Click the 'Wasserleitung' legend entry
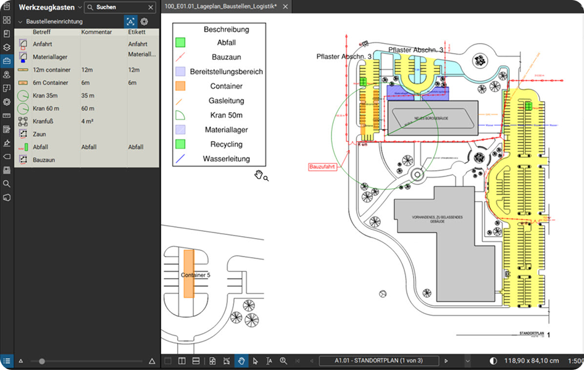This screenshot has width=584, height=370. [x=227, y=158]
